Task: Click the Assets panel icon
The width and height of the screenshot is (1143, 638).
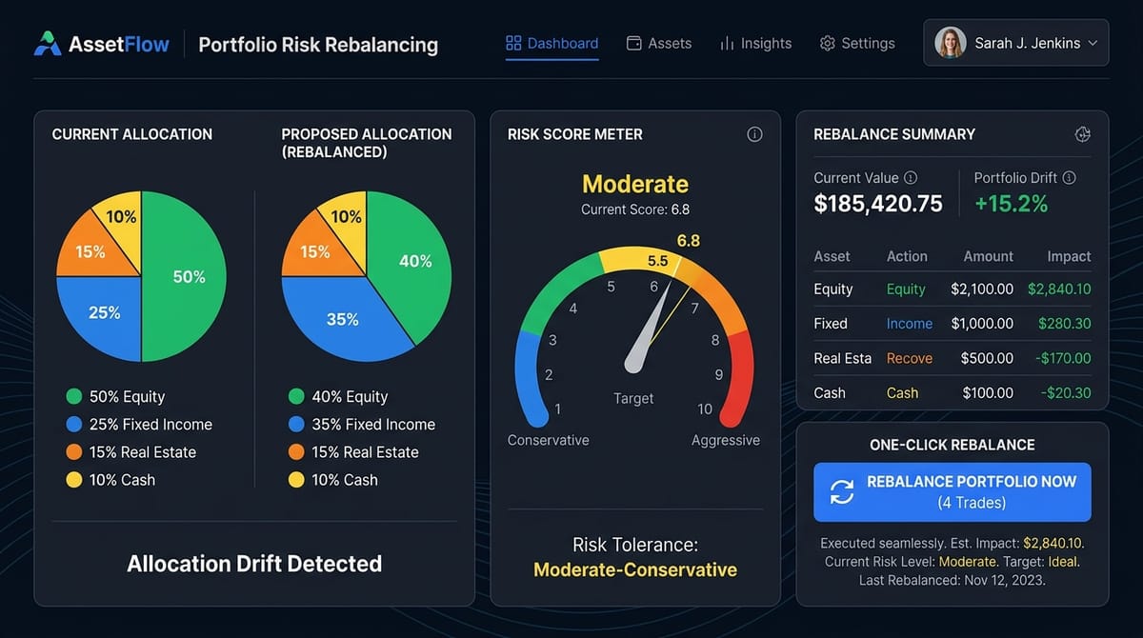Action: (632, 43)
